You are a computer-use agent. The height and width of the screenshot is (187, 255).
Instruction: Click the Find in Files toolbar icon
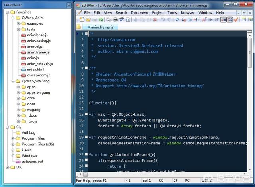[190, 19]
